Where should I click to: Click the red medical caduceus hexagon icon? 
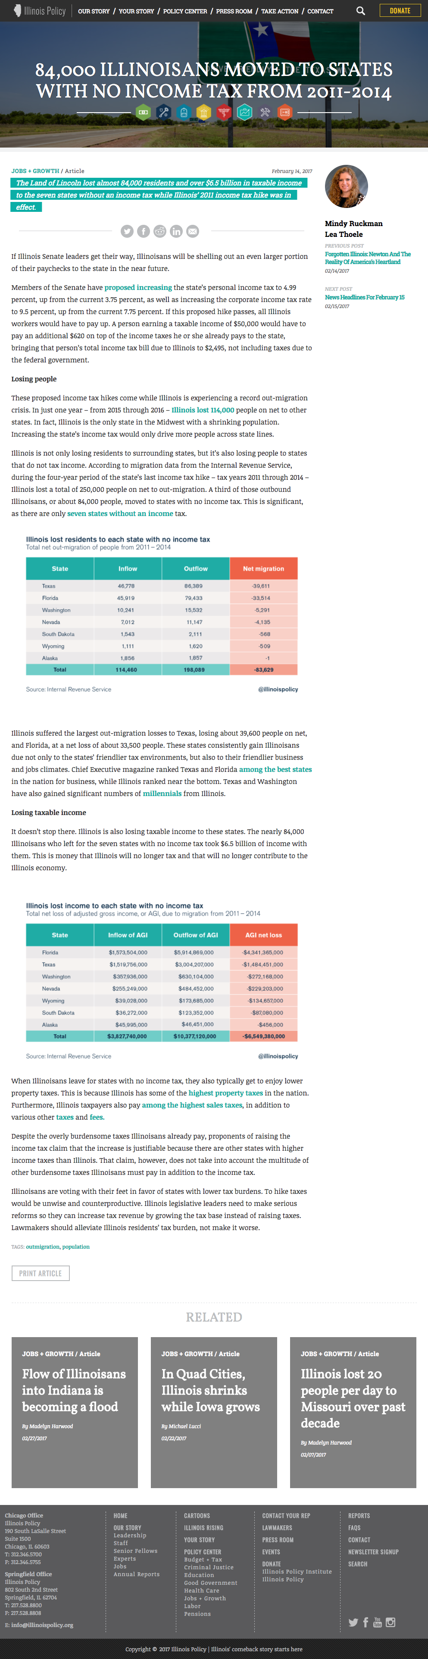224,113
